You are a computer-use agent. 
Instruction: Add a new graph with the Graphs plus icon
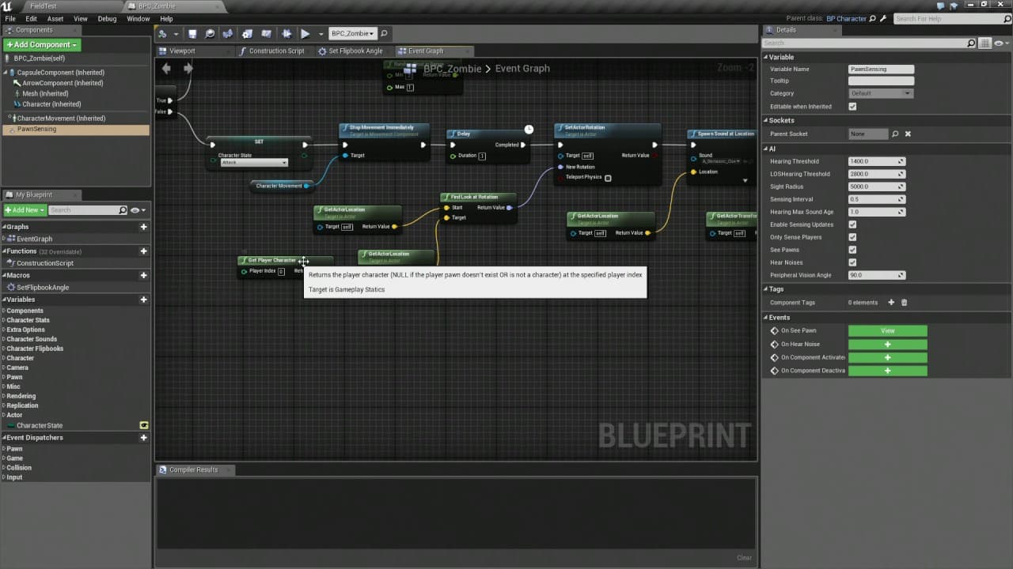pos(143,227)
